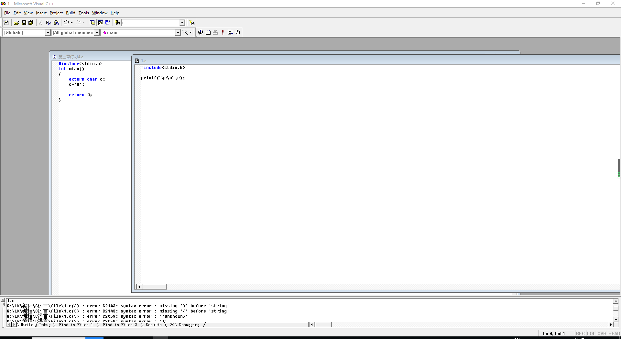Open the Edit menu
The height and width of the screenshot is (339, 621).
tap(17, 13)
